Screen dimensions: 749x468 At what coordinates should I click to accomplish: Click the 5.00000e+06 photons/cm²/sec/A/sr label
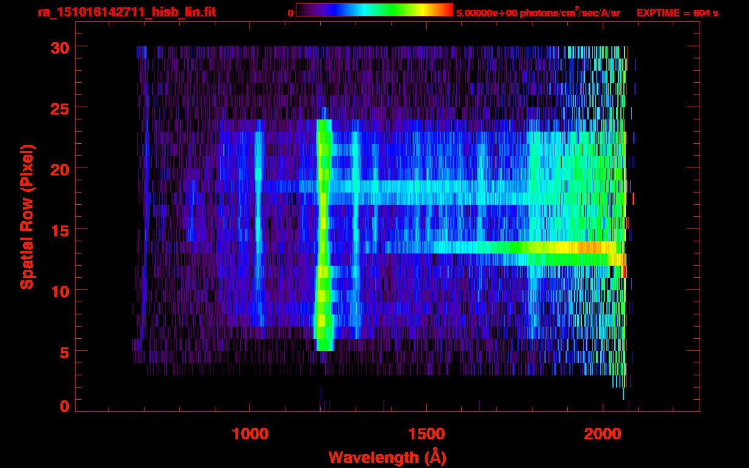coord(538,12)
